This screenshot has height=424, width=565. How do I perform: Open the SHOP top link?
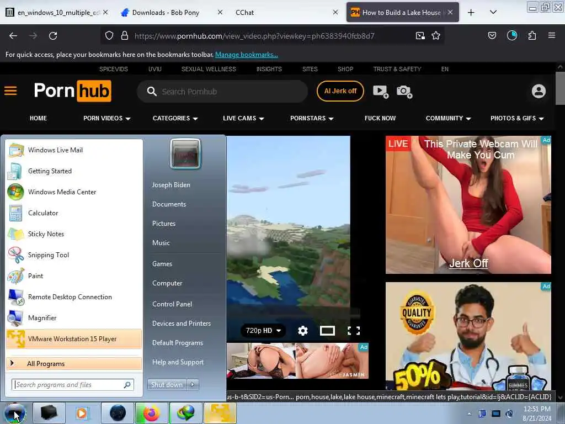[345, 69]
